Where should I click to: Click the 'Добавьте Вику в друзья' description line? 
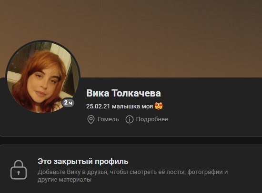tap(133, 172)
